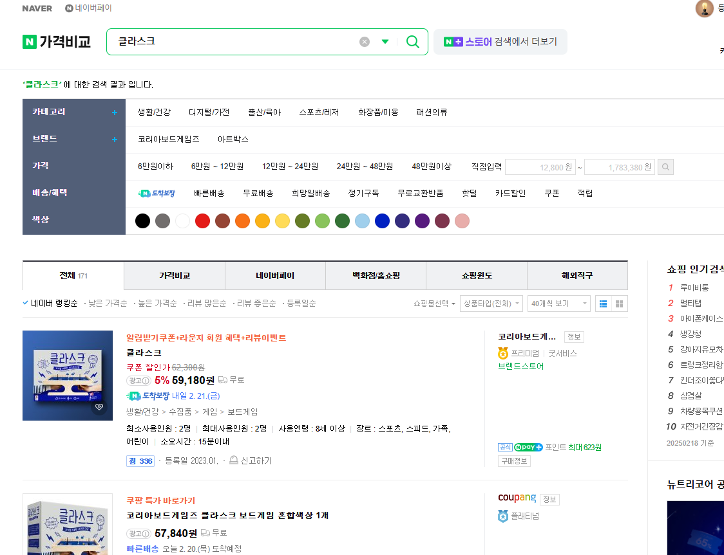Select red color swatch

coord(202,221)
